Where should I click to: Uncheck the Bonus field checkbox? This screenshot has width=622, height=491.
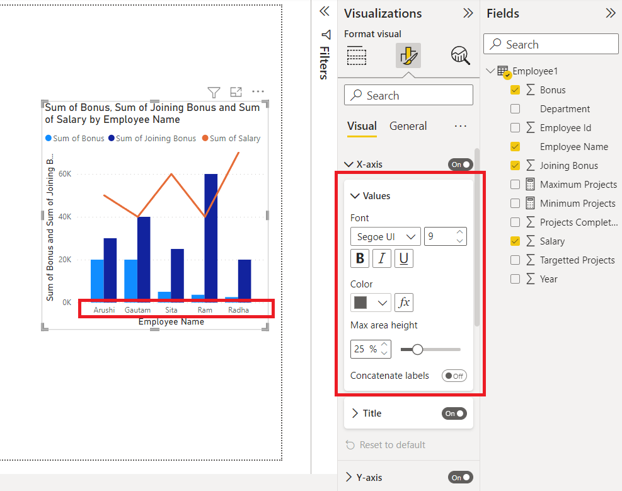pos(515,90)
